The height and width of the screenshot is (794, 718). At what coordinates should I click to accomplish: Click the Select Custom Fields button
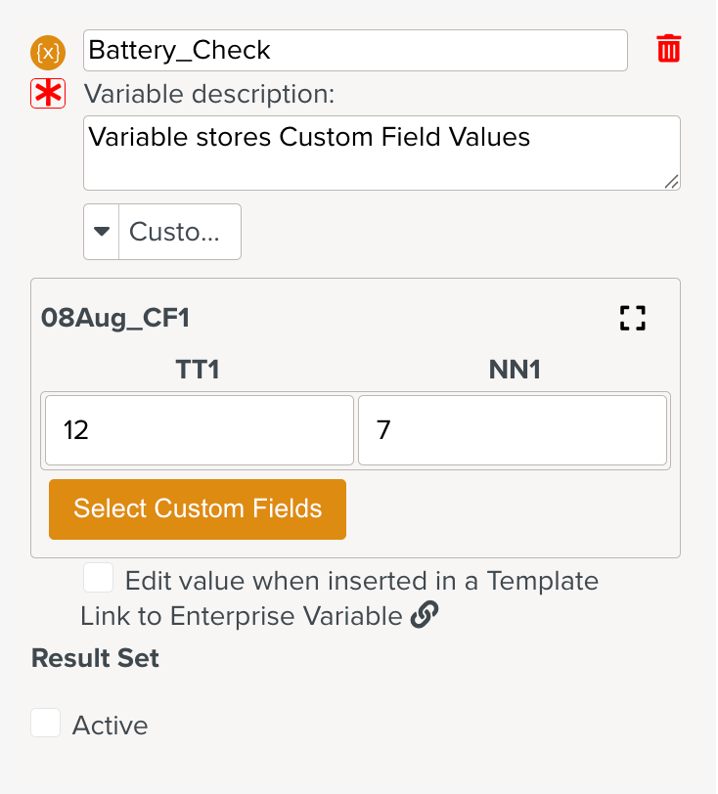197,508
